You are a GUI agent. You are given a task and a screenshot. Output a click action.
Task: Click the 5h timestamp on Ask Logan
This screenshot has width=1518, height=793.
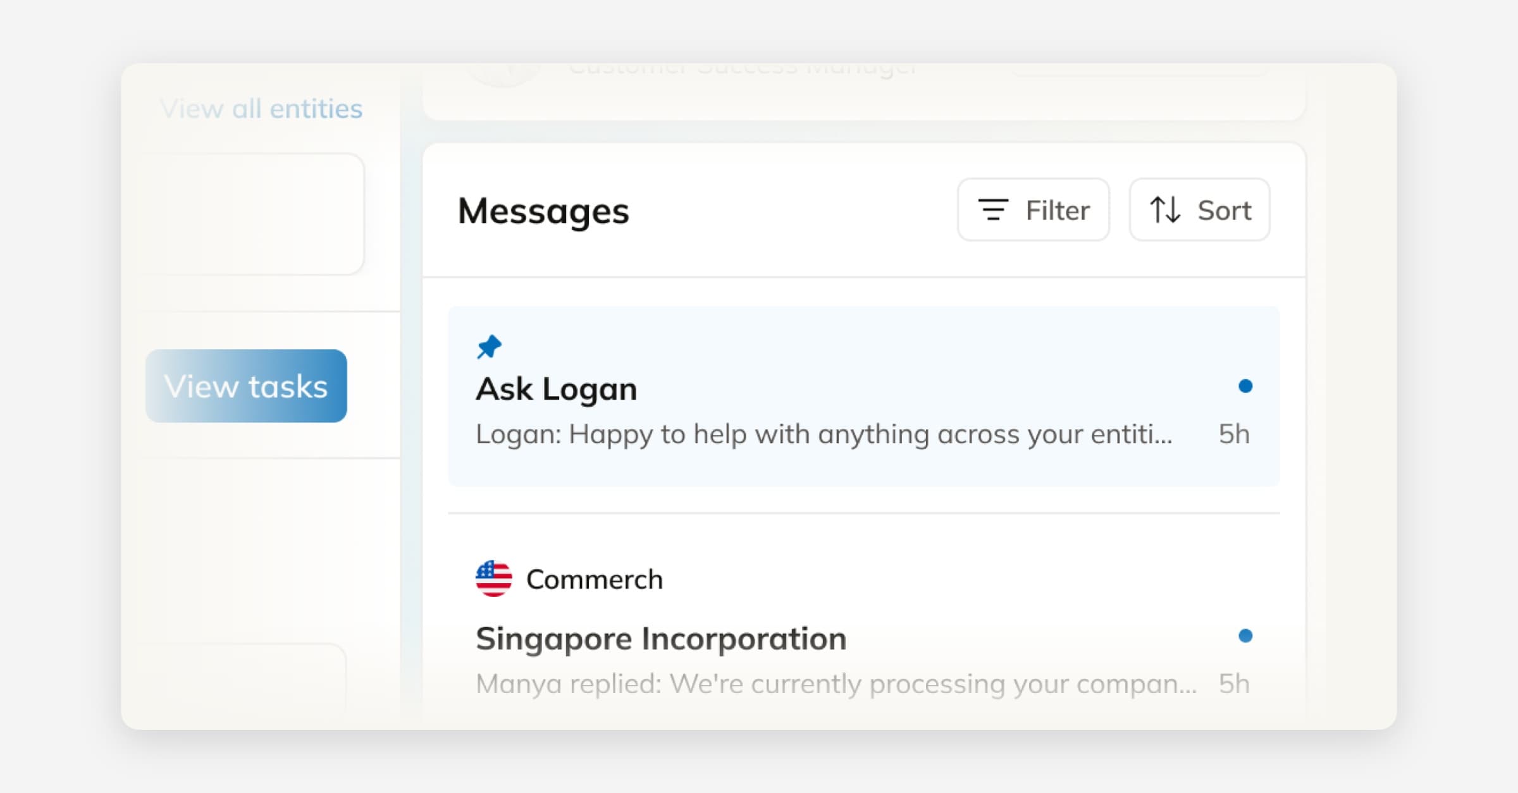1233,434
